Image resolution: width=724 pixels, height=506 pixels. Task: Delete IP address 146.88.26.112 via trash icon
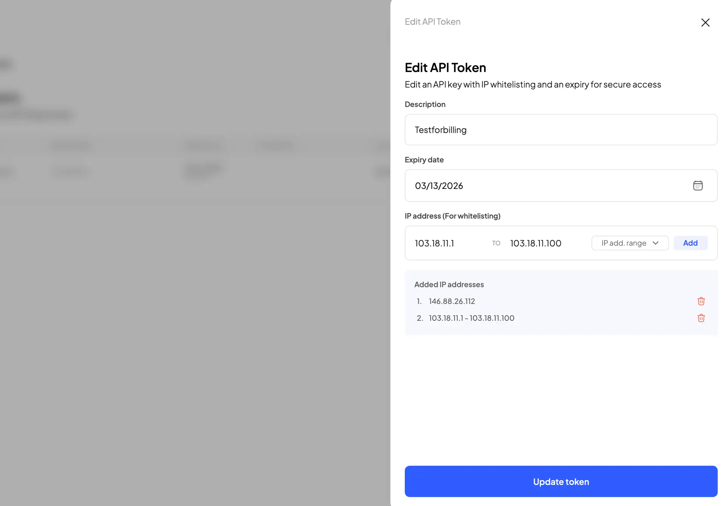tap(701, 301)
